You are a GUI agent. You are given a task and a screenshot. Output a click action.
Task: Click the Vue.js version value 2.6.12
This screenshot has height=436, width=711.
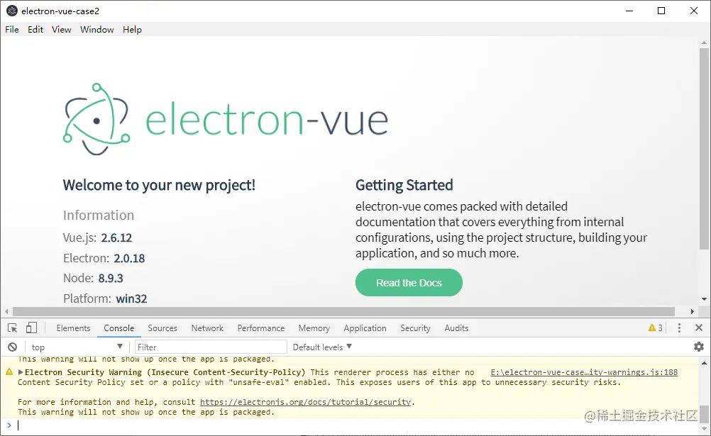coord(116,237)
